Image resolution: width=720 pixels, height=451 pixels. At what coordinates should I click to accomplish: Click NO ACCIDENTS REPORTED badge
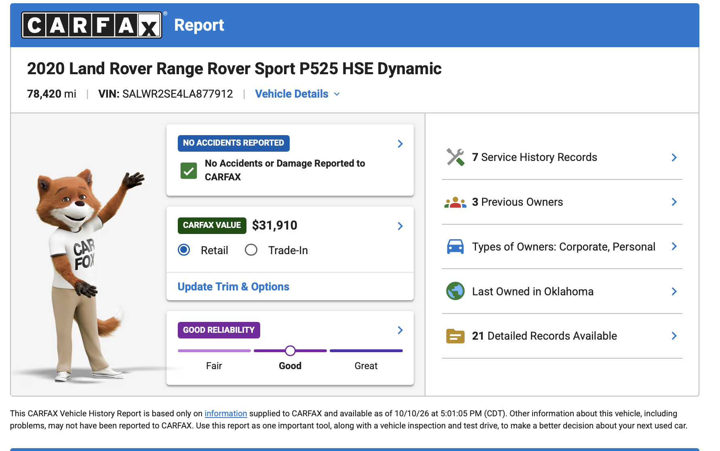point(234,143)
